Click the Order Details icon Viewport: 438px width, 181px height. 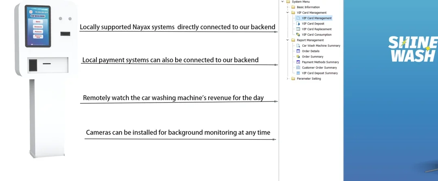pyautogui.click(x=298, y=51)
